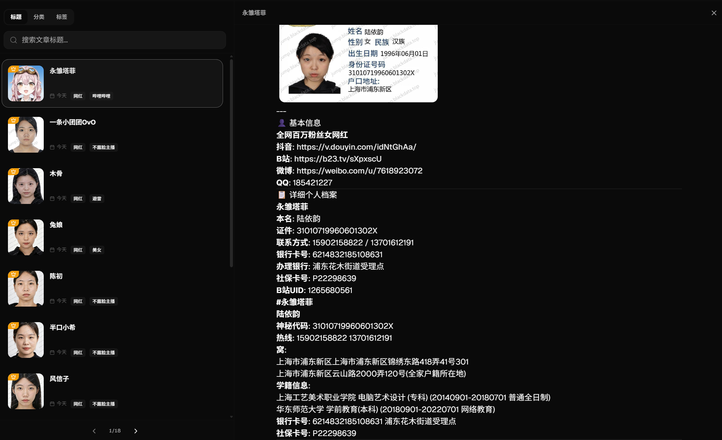Click the person icon beside 基本信息
The image size is (722, 440).
click(282, 123)
